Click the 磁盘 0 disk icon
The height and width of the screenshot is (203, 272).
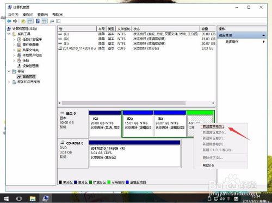pyautogui.click(x=62, y=113)
